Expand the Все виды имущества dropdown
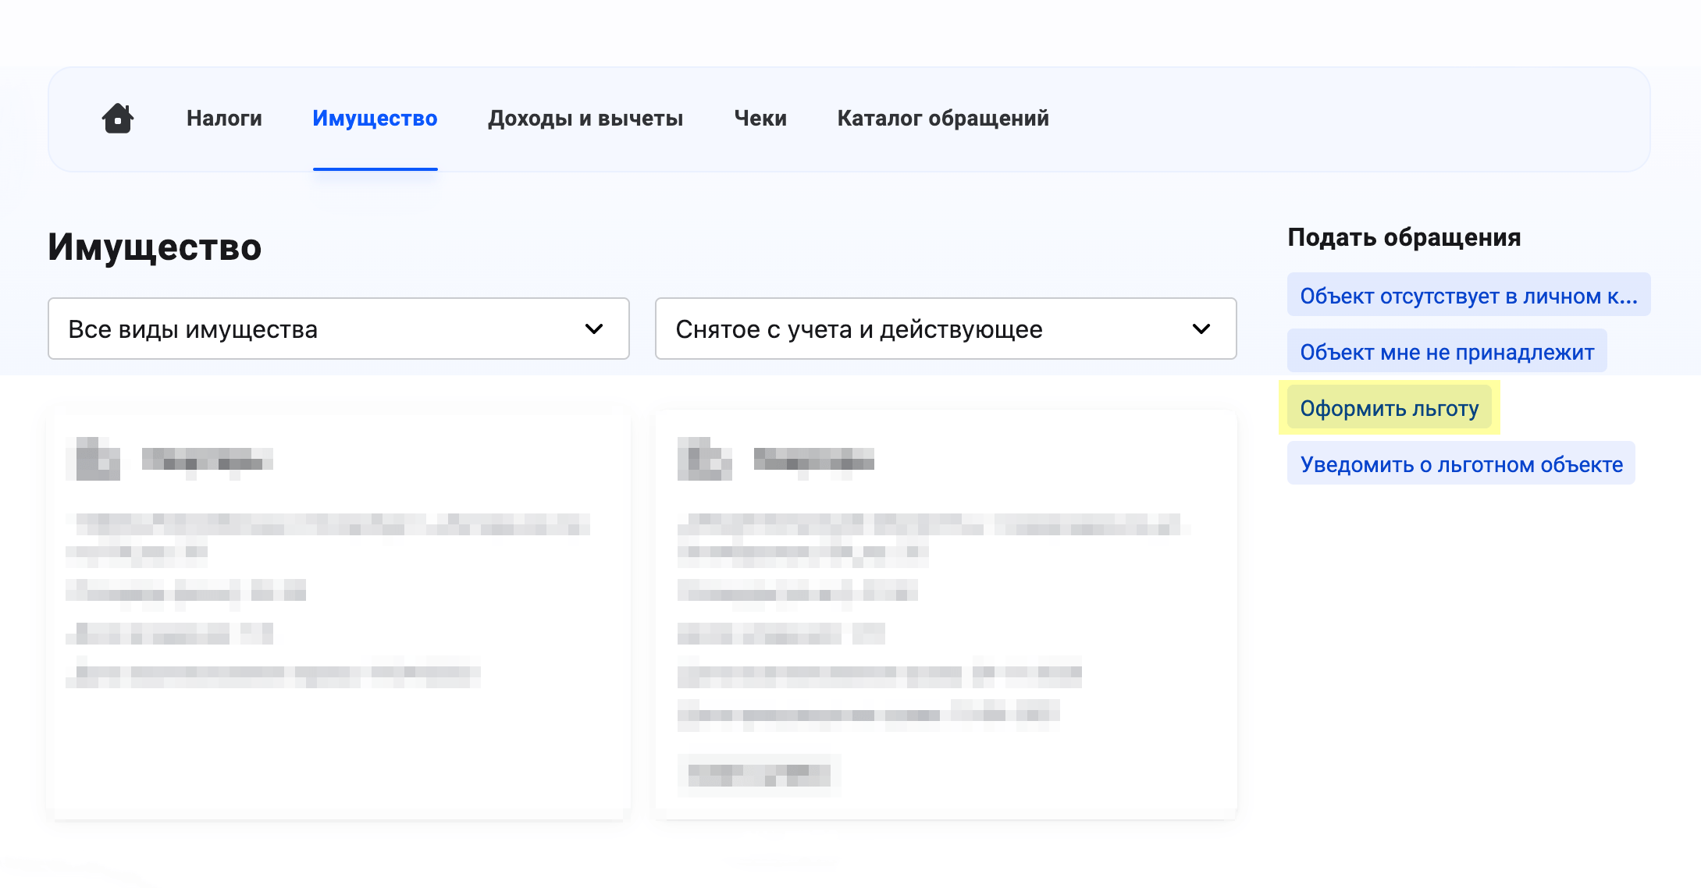 (x=339, y=329)
